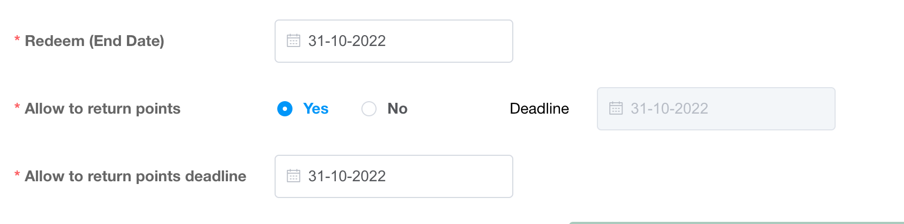The height and width of the screenshot is (224, 904).
Task: Click the No option label text
Action: [x=397, y=109]
